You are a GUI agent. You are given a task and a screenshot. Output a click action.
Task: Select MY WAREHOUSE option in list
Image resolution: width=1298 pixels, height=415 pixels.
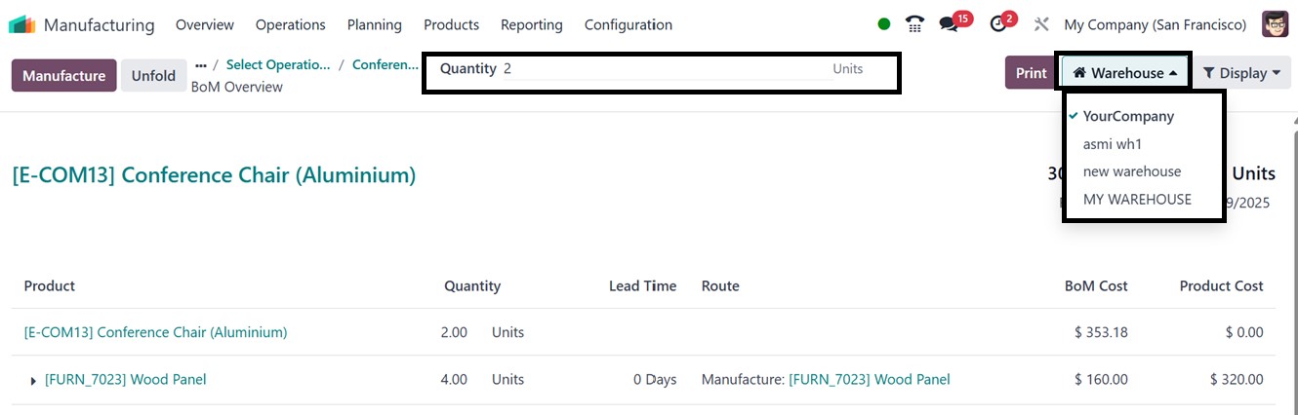pos(1137,199)
